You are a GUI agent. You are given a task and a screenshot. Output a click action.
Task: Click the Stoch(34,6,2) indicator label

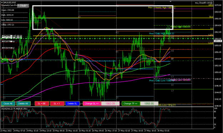pyautogui.click(x=14, y=109)
